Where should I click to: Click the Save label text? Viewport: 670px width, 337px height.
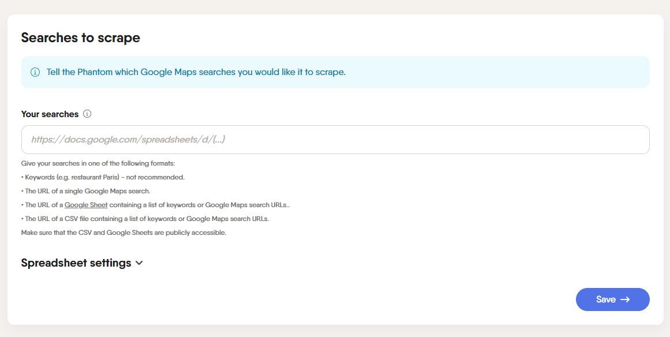coord(606,299)
